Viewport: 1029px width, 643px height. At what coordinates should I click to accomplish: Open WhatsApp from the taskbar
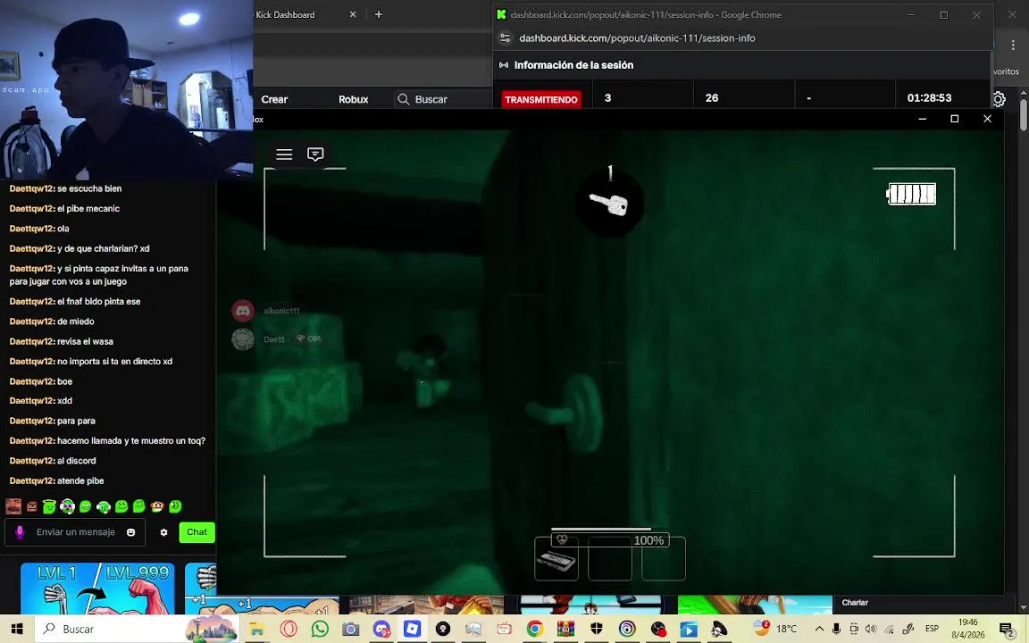tap(320, 630)
